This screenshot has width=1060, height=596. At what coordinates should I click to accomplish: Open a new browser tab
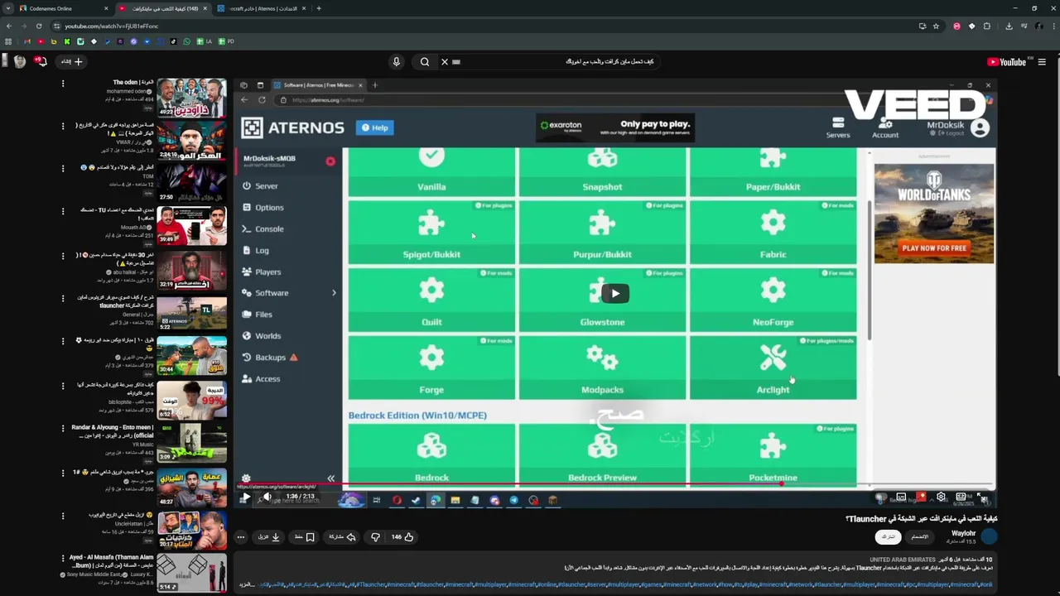tap(319, 8)
